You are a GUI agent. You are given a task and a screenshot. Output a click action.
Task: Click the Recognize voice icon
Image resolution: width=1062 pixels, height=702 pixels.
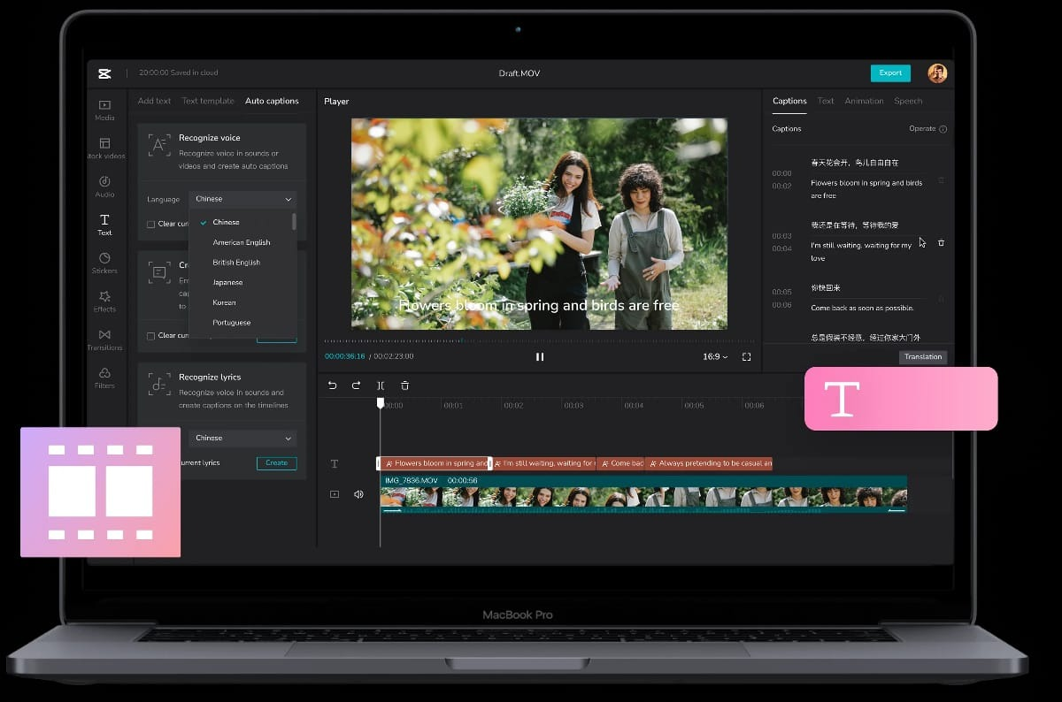tap(159, 145)
